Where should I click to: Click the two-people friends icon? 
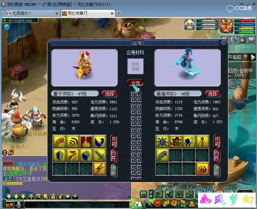[x=182, y=204]
